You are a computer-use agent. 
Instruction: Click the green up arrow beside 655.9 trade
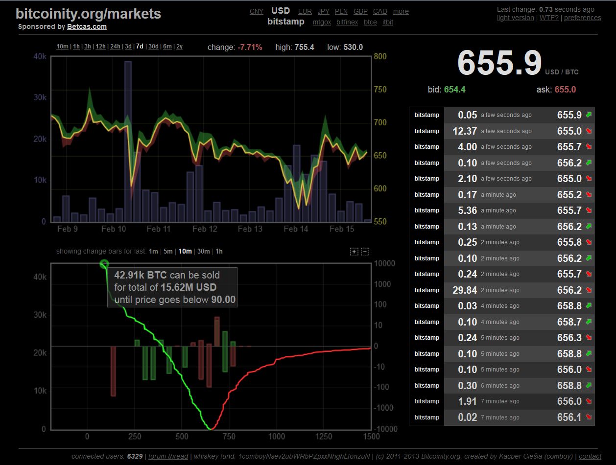588,115
